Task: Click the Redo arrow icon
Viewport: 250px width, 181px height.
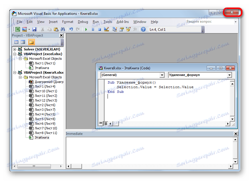Action: click(x=78, y=29)
